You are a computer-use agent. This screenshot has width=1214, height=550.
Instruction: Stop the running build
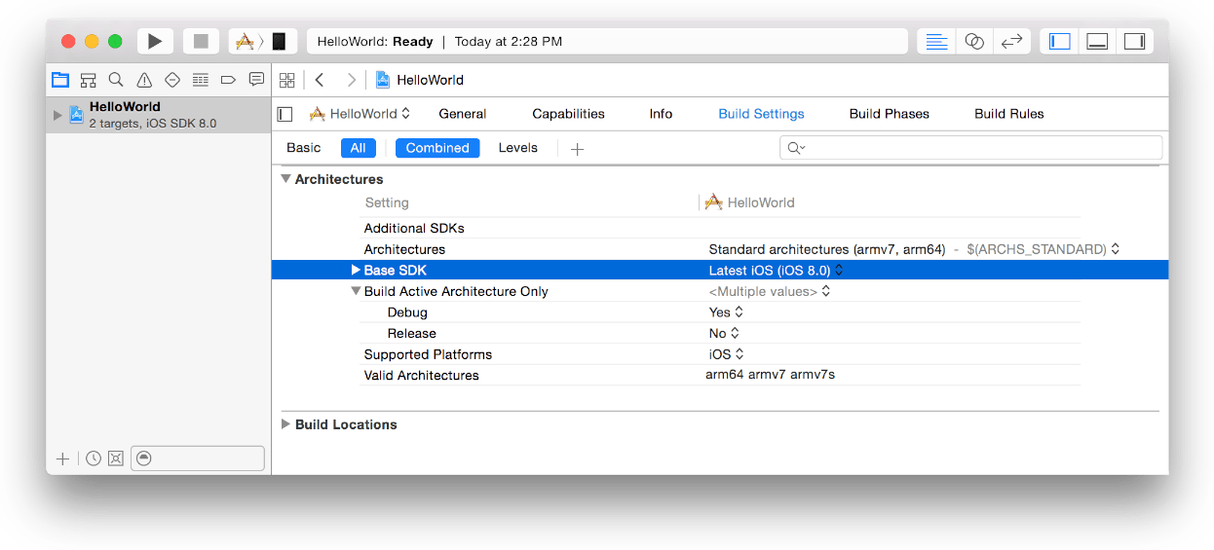[201, 41]
